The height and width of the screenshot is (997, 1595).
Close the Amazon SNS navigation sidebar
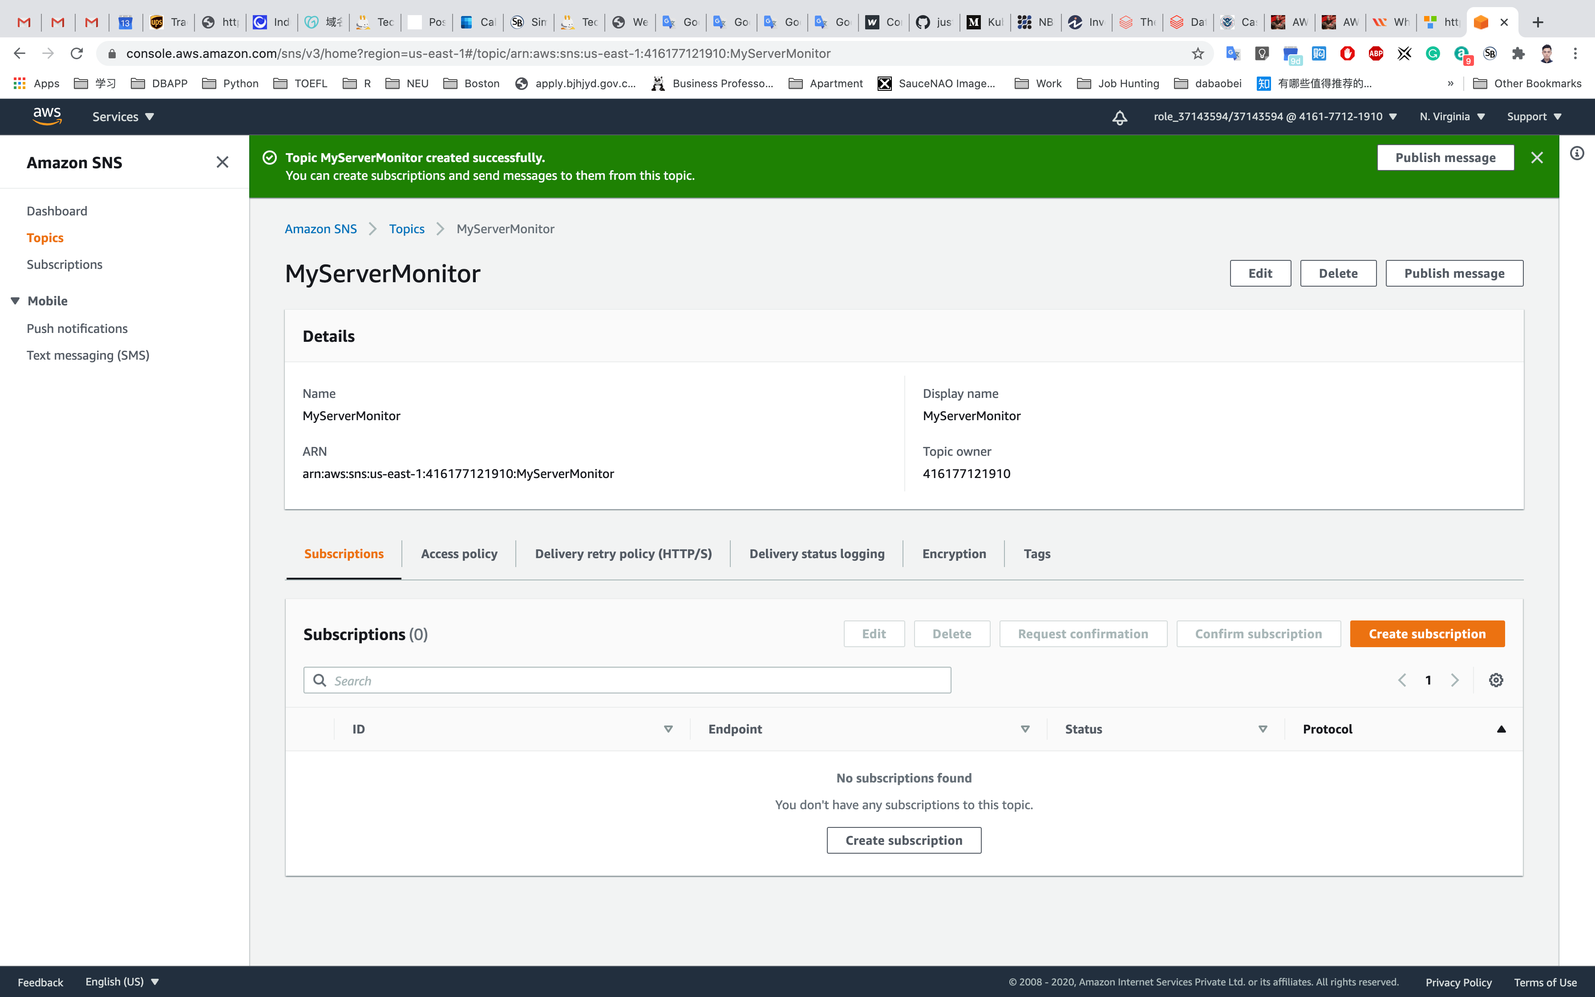tap(222, 162)
